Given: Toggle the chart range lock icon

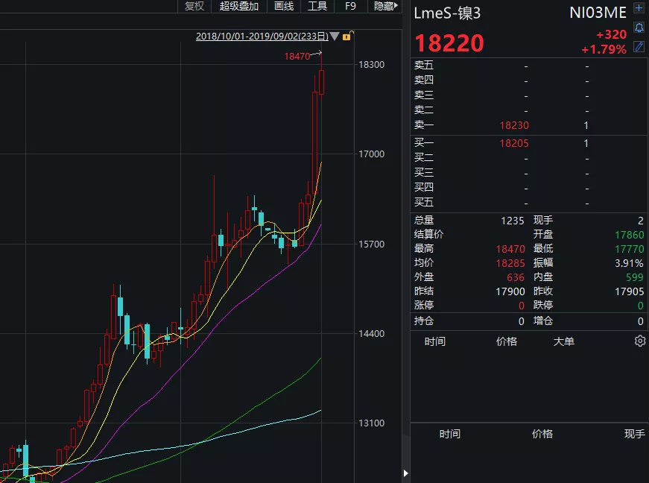Looking at the screenshot, I should [x=347, y=36].
